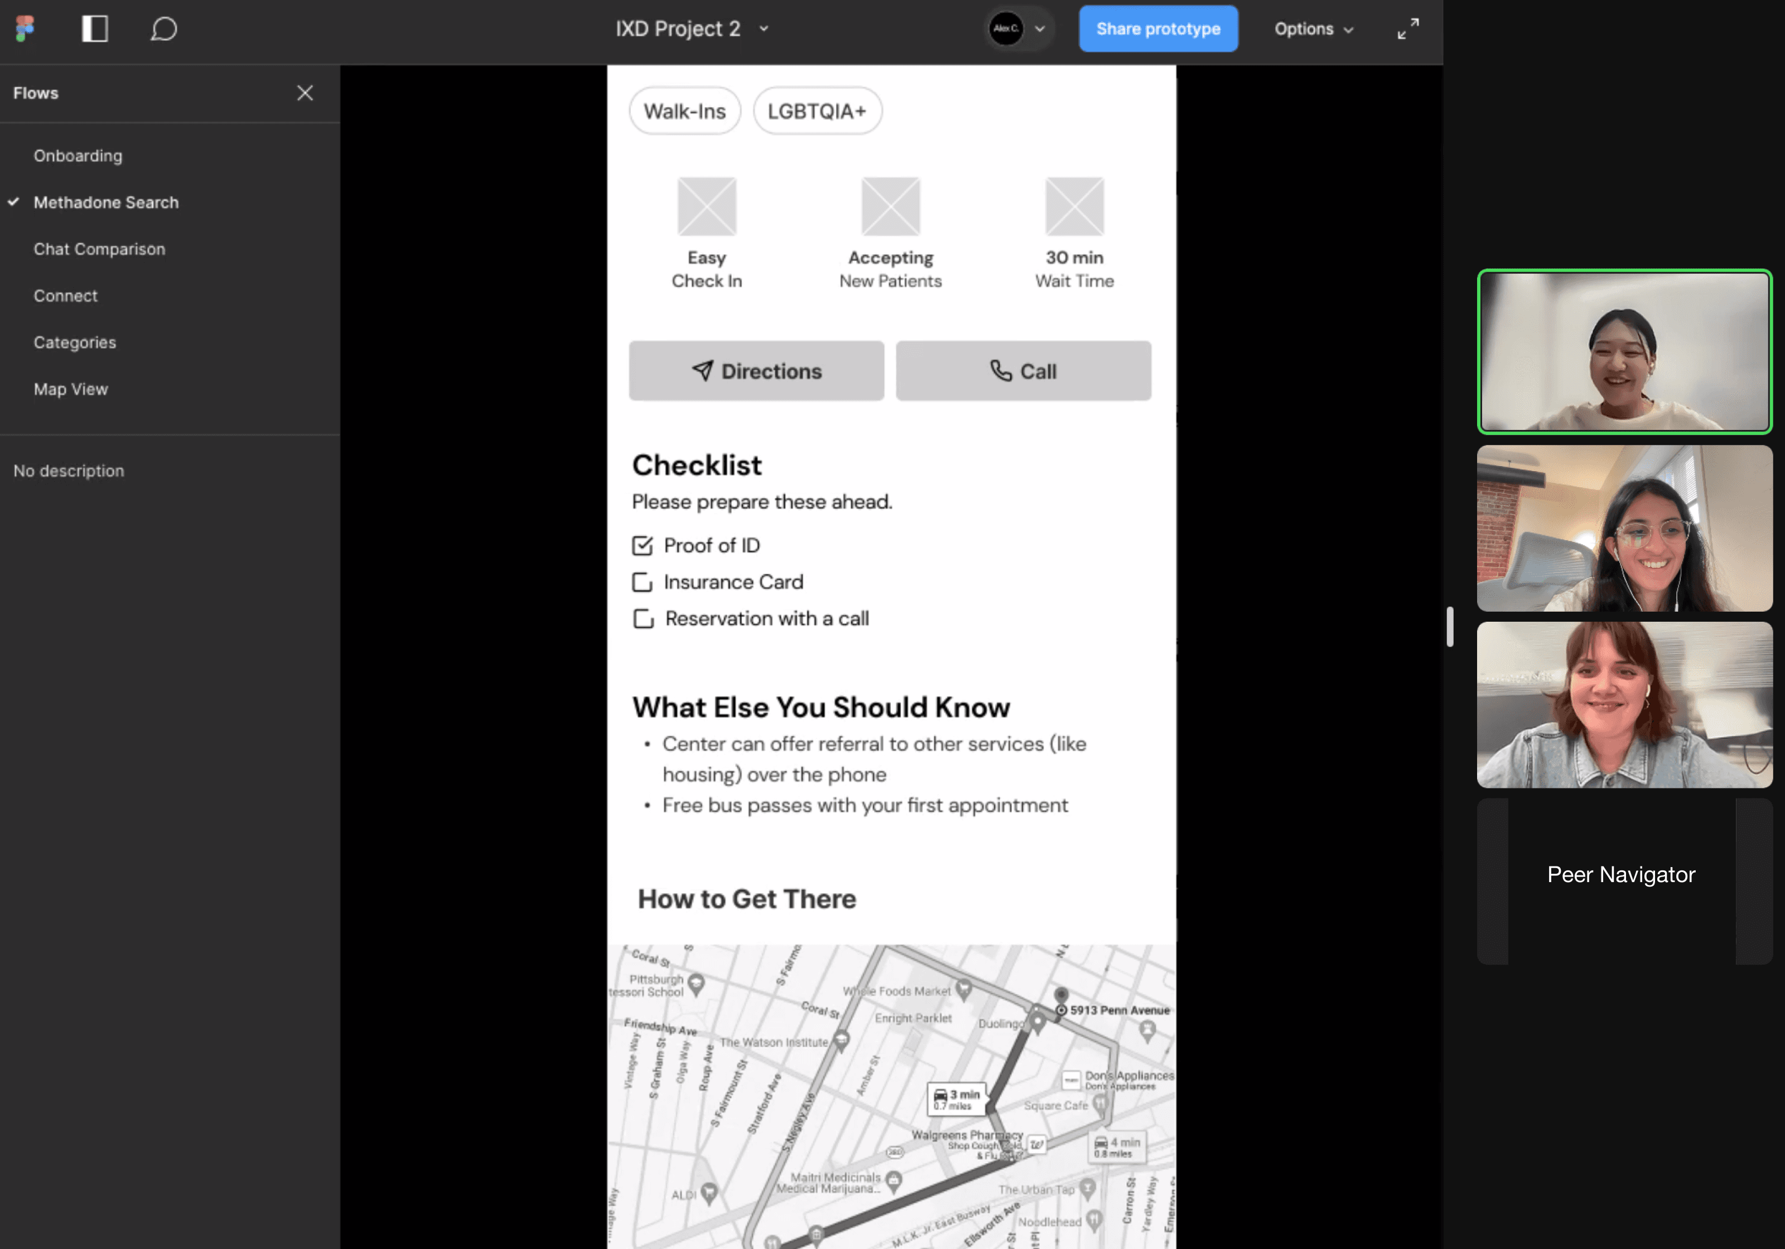The width and height of the screenshot is (1785, 1249).
Task: Click the Easy Check In image placeholder
Action: point(706,207)
